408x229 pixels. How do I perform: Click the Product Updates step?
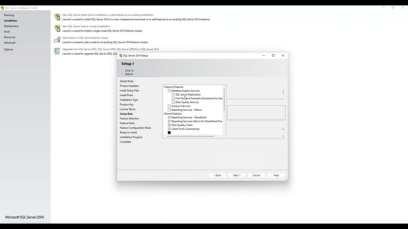point(129,86)
